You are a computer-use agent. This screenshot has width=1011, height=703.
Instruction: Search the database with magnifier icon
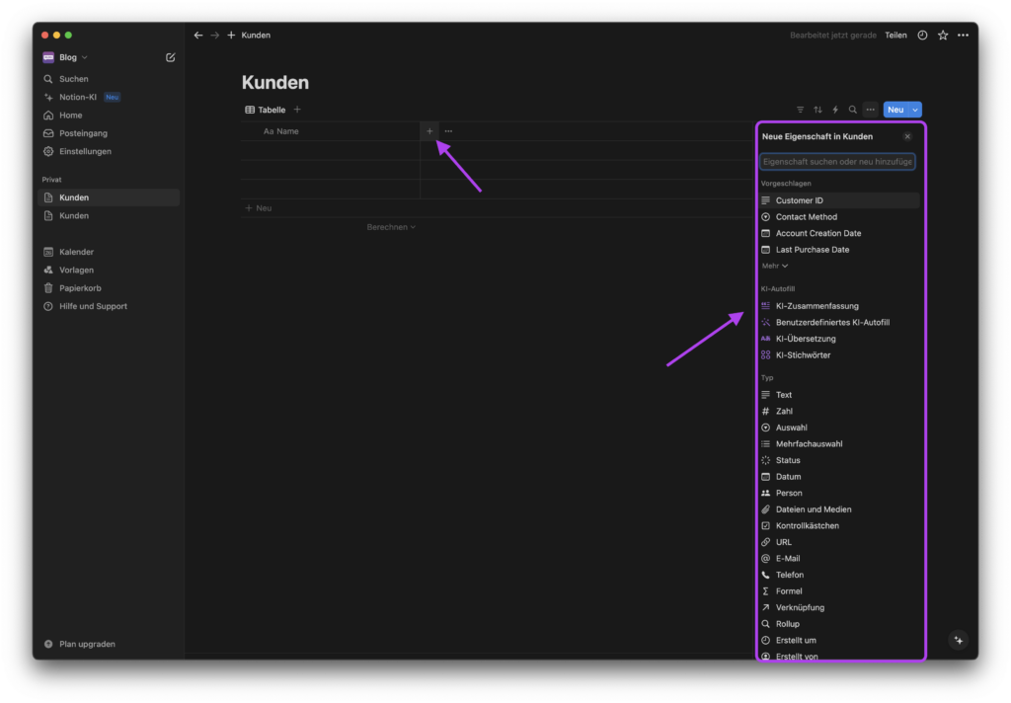(x=852, y=110)
